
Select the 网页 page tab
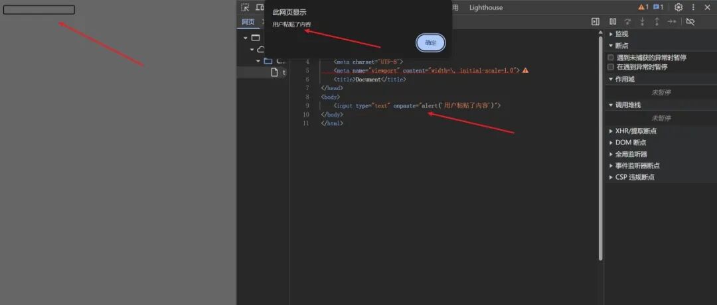(248, 22)
